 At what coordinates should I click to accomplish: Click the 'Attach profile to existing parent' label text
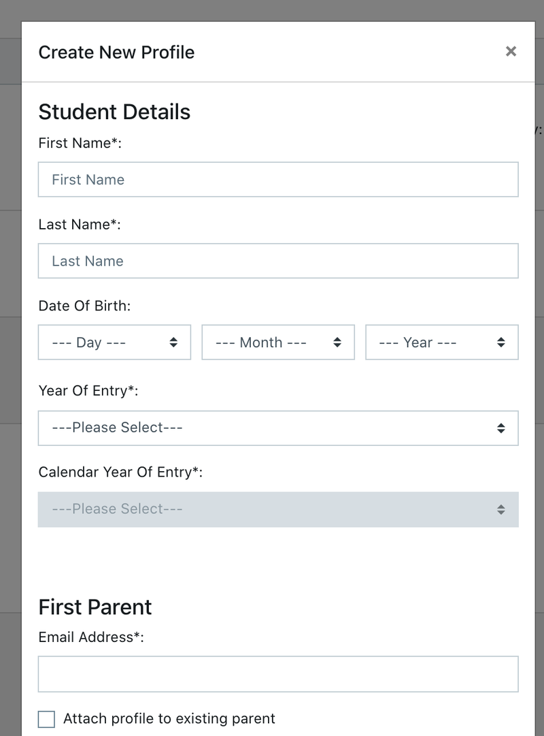tap(169, 718)
